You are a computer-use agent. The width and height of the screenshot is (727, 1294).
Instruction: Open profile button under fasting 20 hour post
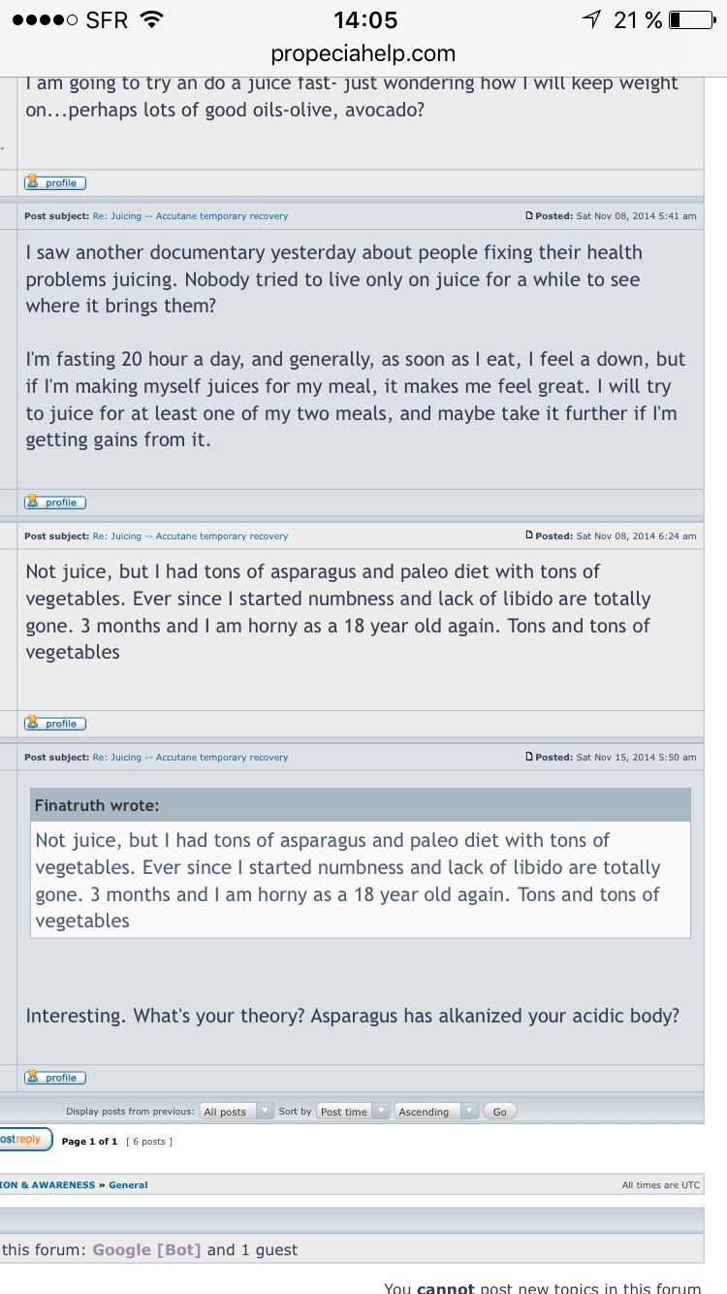[55, 502]
